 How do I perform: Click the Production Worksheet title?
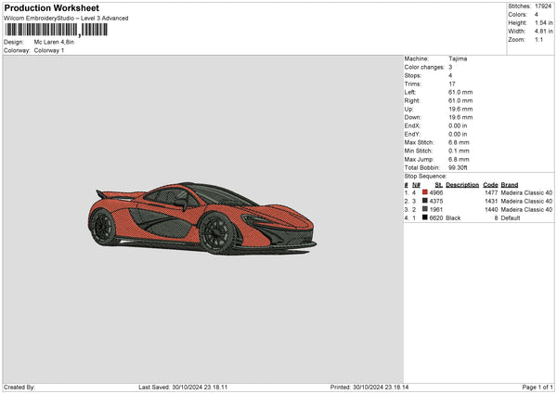tap(51, 8)
